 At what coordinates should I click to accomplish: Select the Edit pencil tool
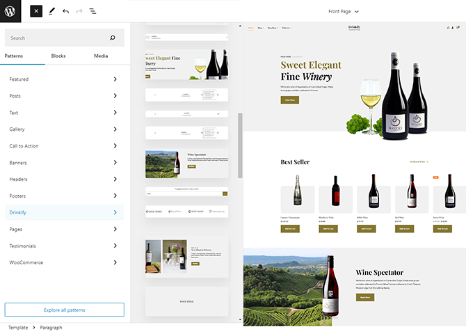(x=51, y=11)
